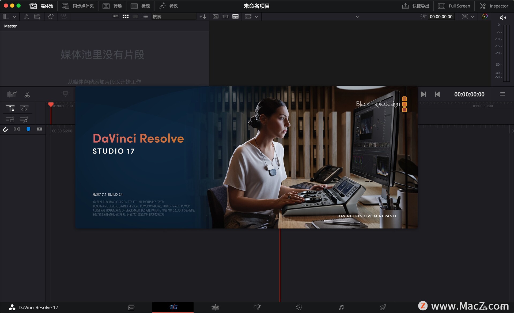
Task: Toggle bypass color grades and effects
Action: (x=485, y=17)
